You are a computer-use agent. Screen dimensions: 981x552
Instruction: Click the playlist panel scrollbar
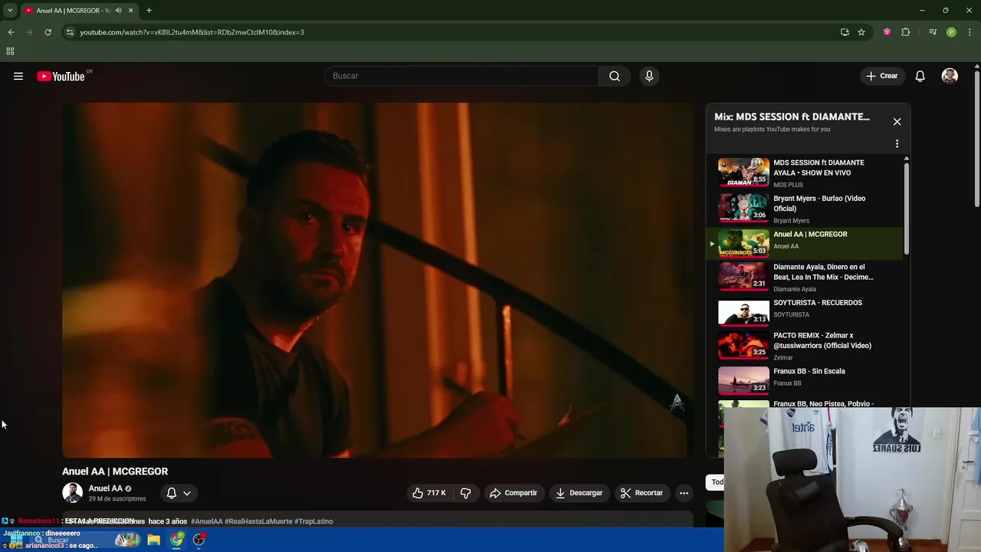tap(907, 207)
